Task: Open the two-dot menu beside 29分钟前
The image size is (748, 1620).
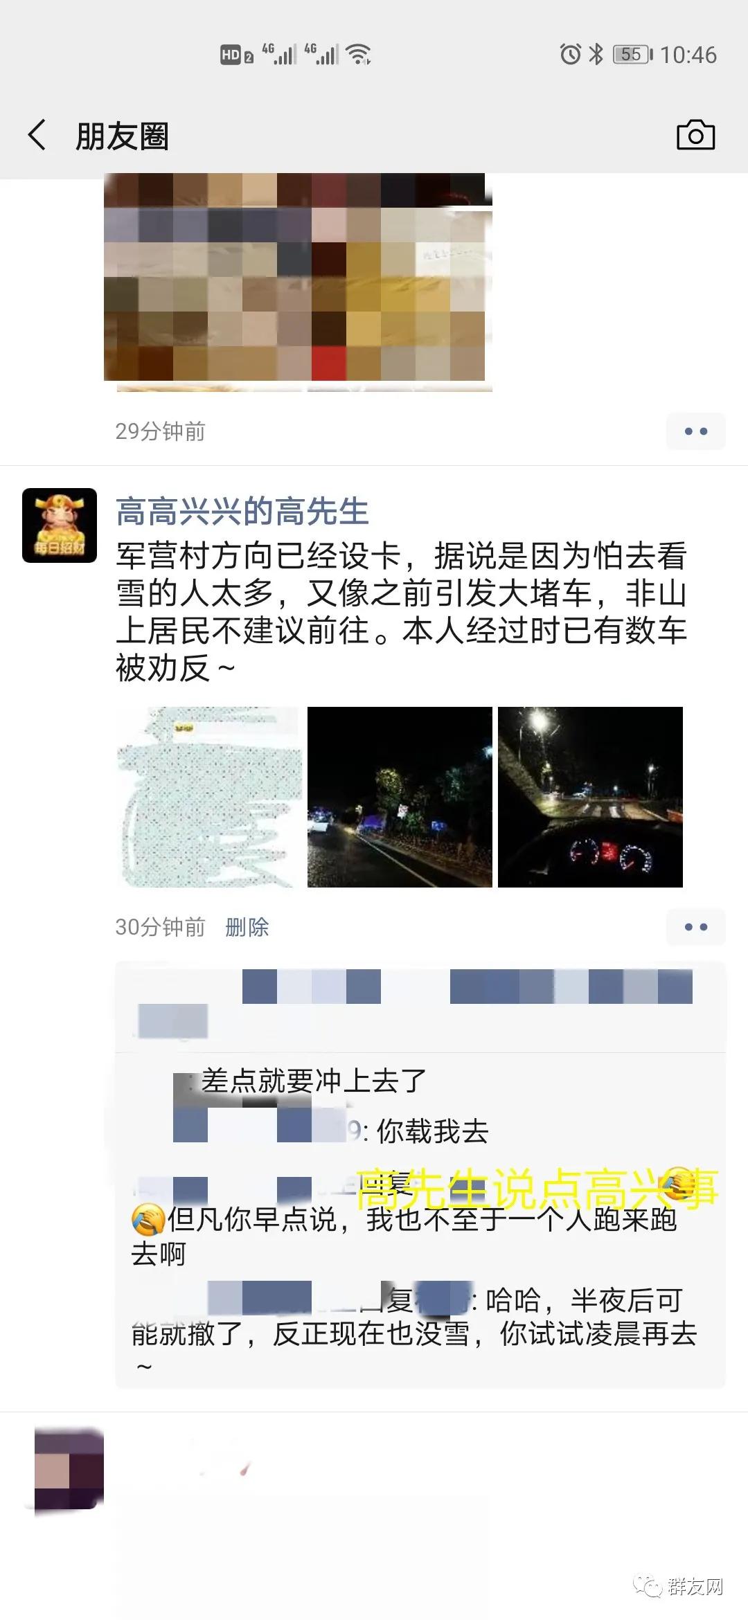Action: pos(695,431)
